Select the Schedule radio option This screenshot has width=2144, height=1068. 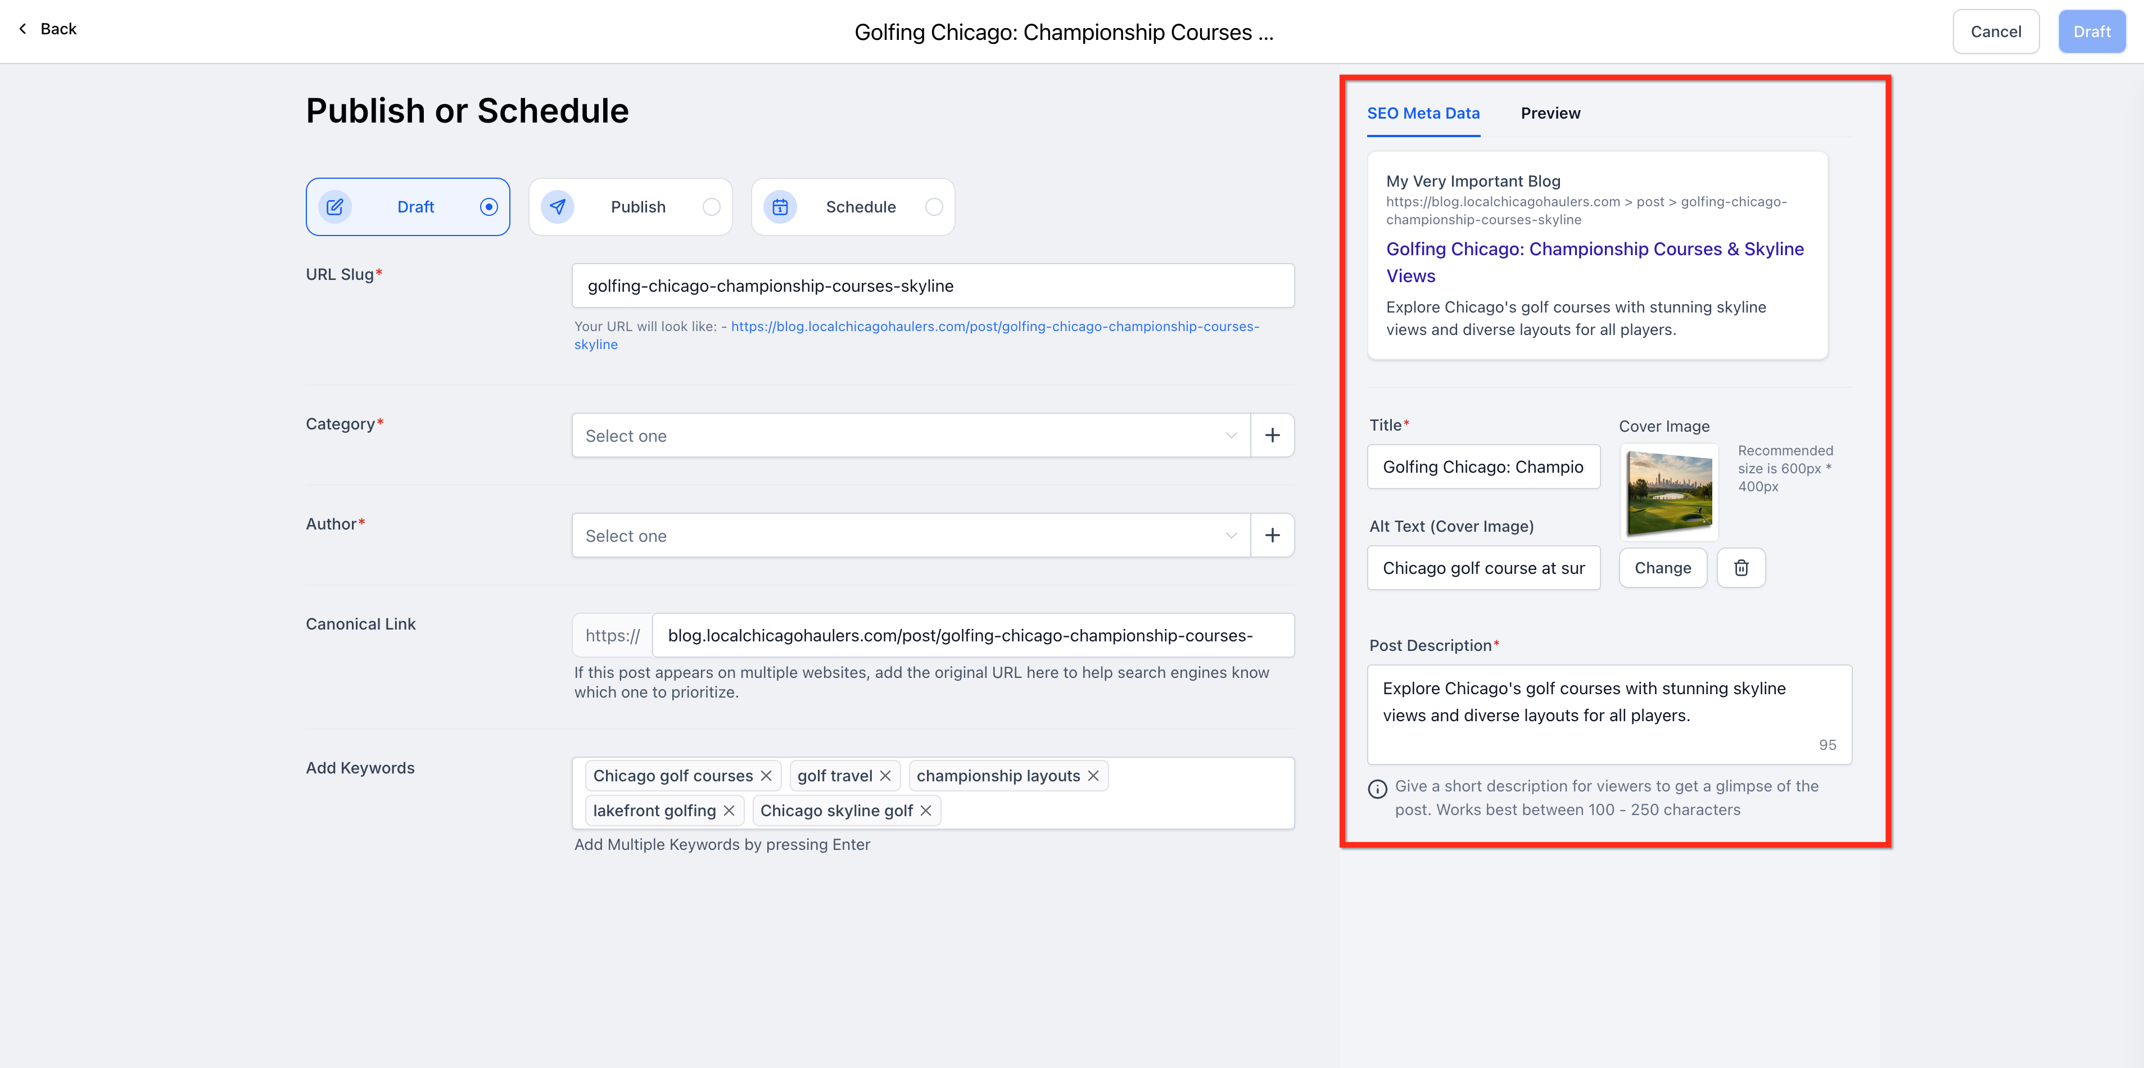pyautogui.click(x=934, y=206)
